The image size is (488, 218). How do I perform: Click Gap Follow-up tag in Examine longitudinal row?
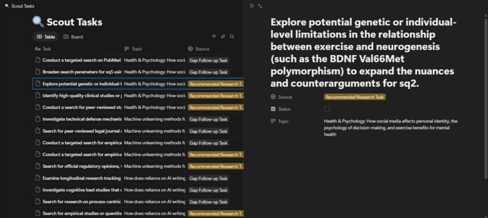coord(208,179)
